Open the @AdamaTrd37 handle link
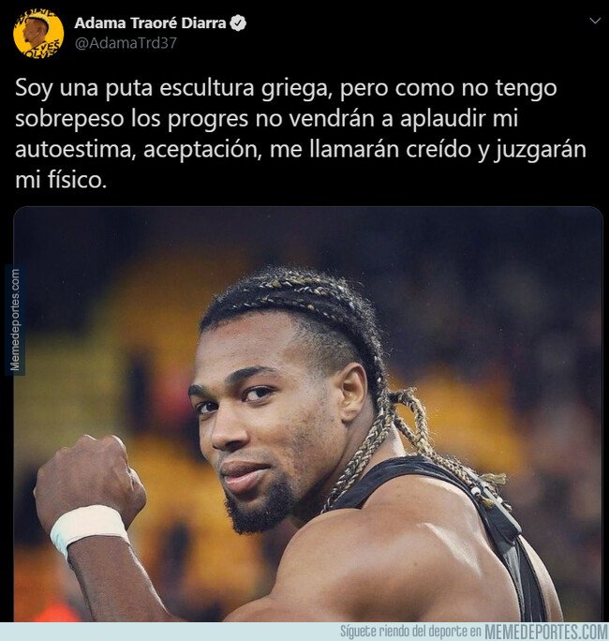The image size is (609, 641). (126, 43)
